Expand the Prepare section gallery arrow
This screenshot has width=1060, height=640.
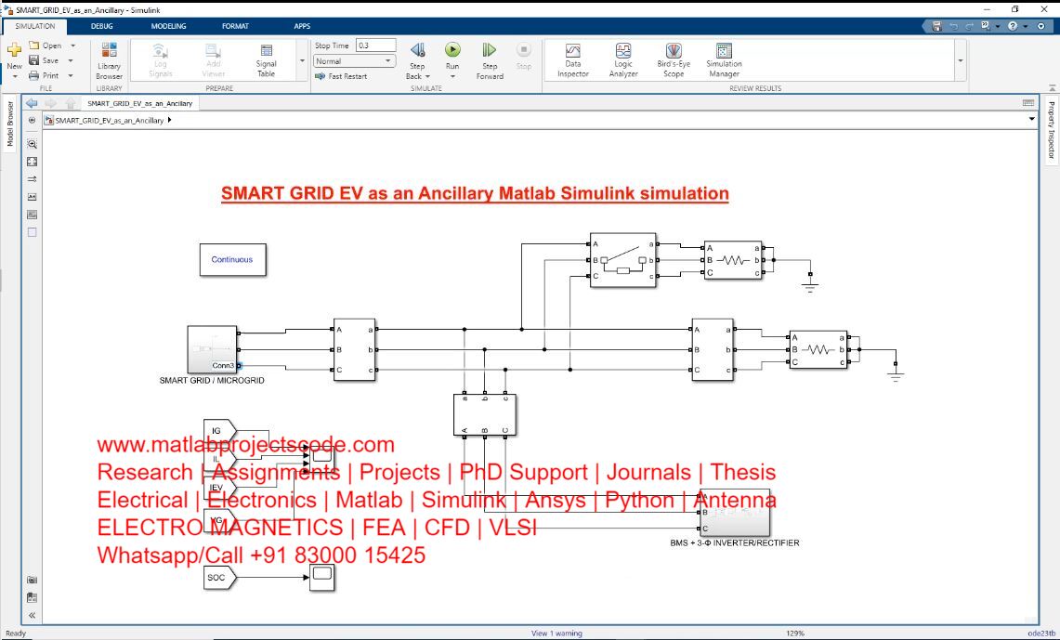[x=302, y=61]
